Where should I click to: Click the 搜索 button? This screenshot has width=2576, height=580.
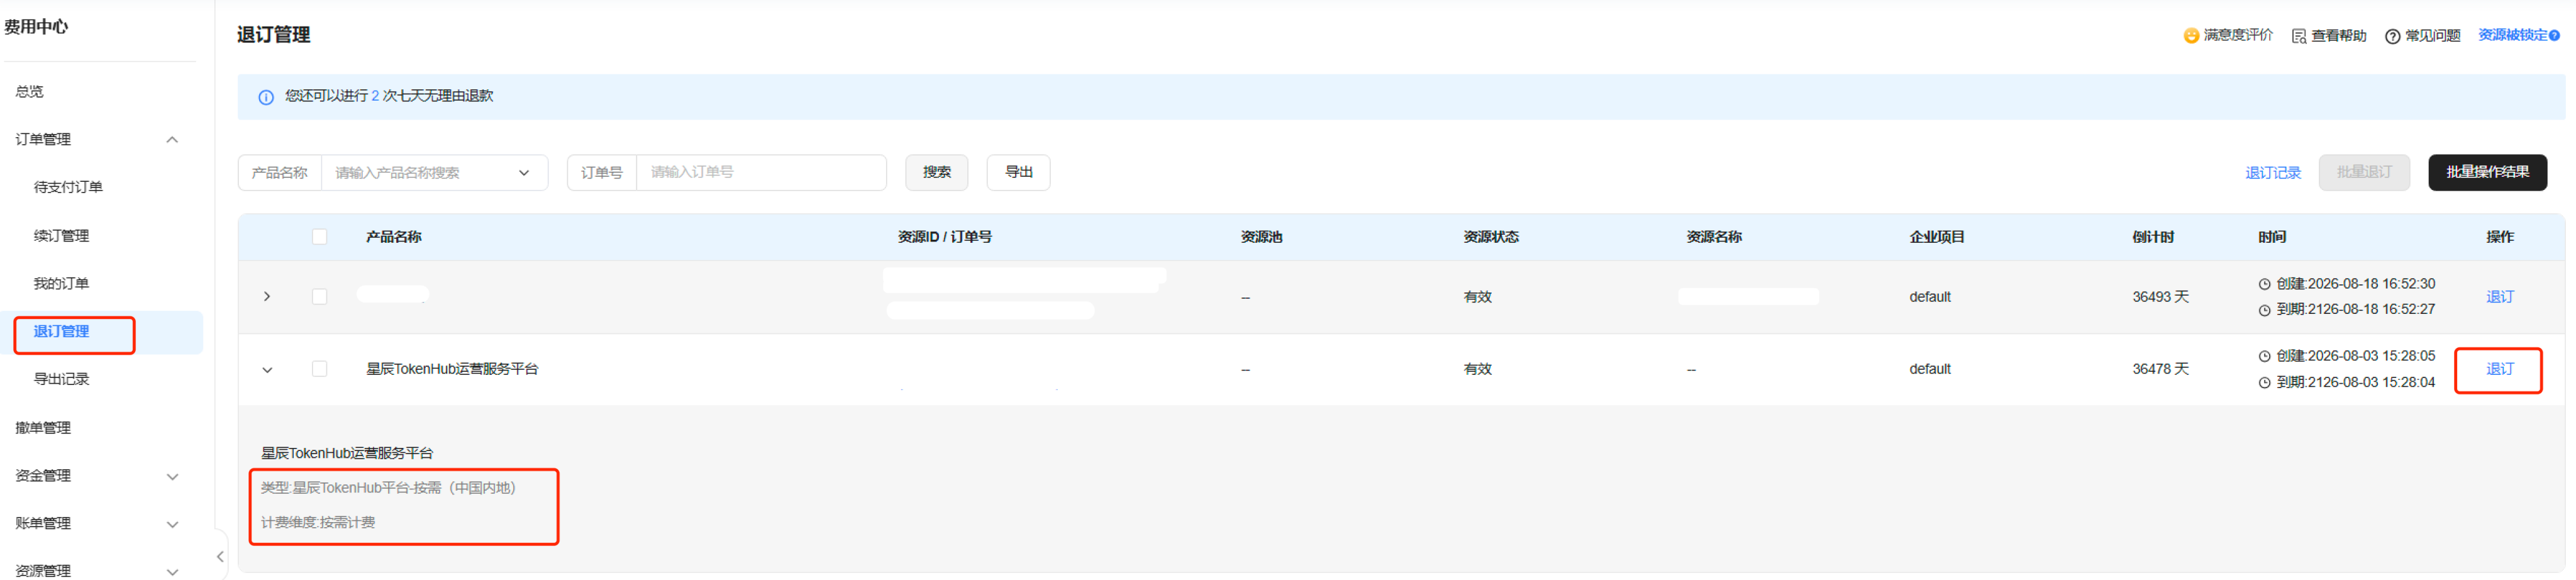coord(936,172)
